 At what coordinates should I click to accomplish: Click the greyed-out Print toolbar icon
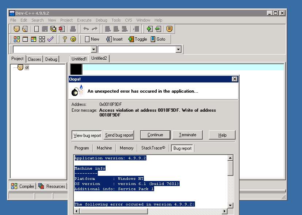click(73, 29)
